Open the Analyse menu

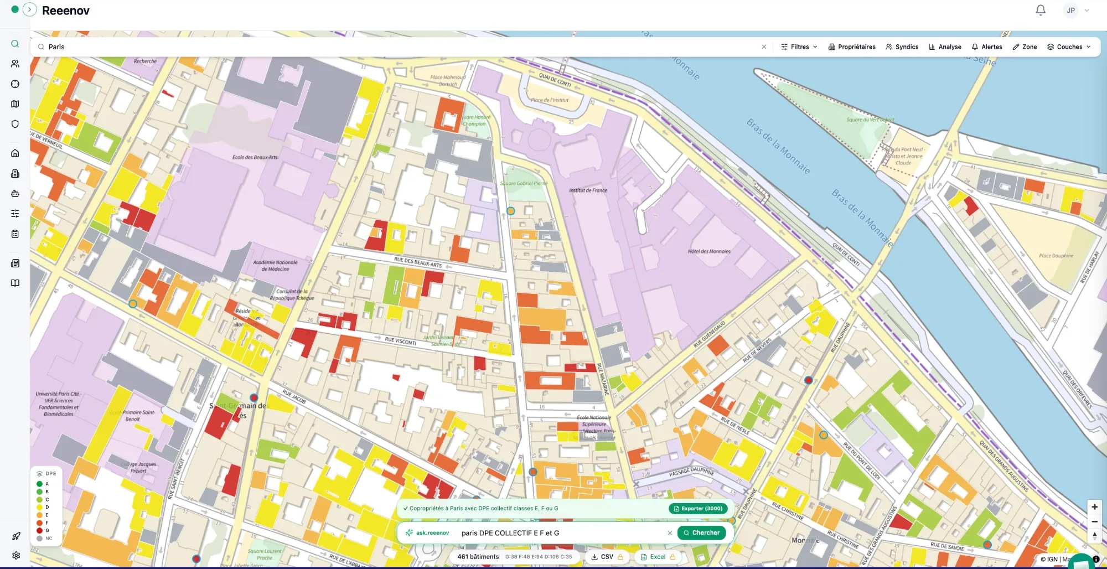click(x=945, y=47)
